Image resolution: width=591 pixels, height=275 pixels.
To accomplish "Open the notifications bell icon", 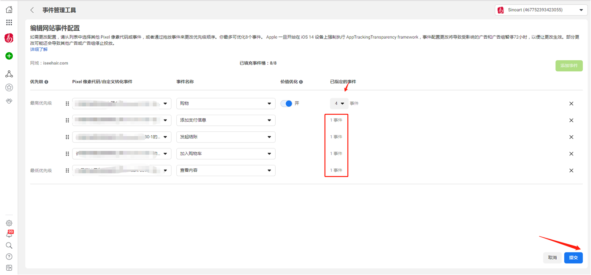I will pyautogui.click(x=9, y=234).
